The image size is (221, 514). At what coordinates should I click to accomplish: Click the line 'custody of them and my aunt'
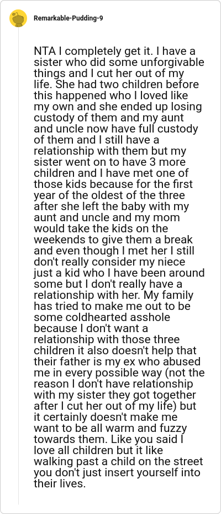[109, 118]
